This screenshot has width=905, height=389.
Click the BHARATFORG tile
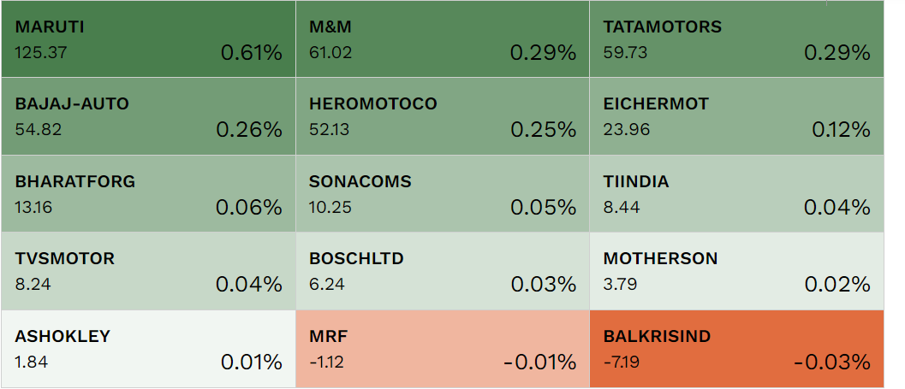148,194
